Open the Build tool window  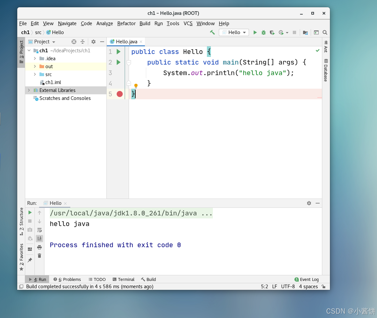(x=148, y=279)
